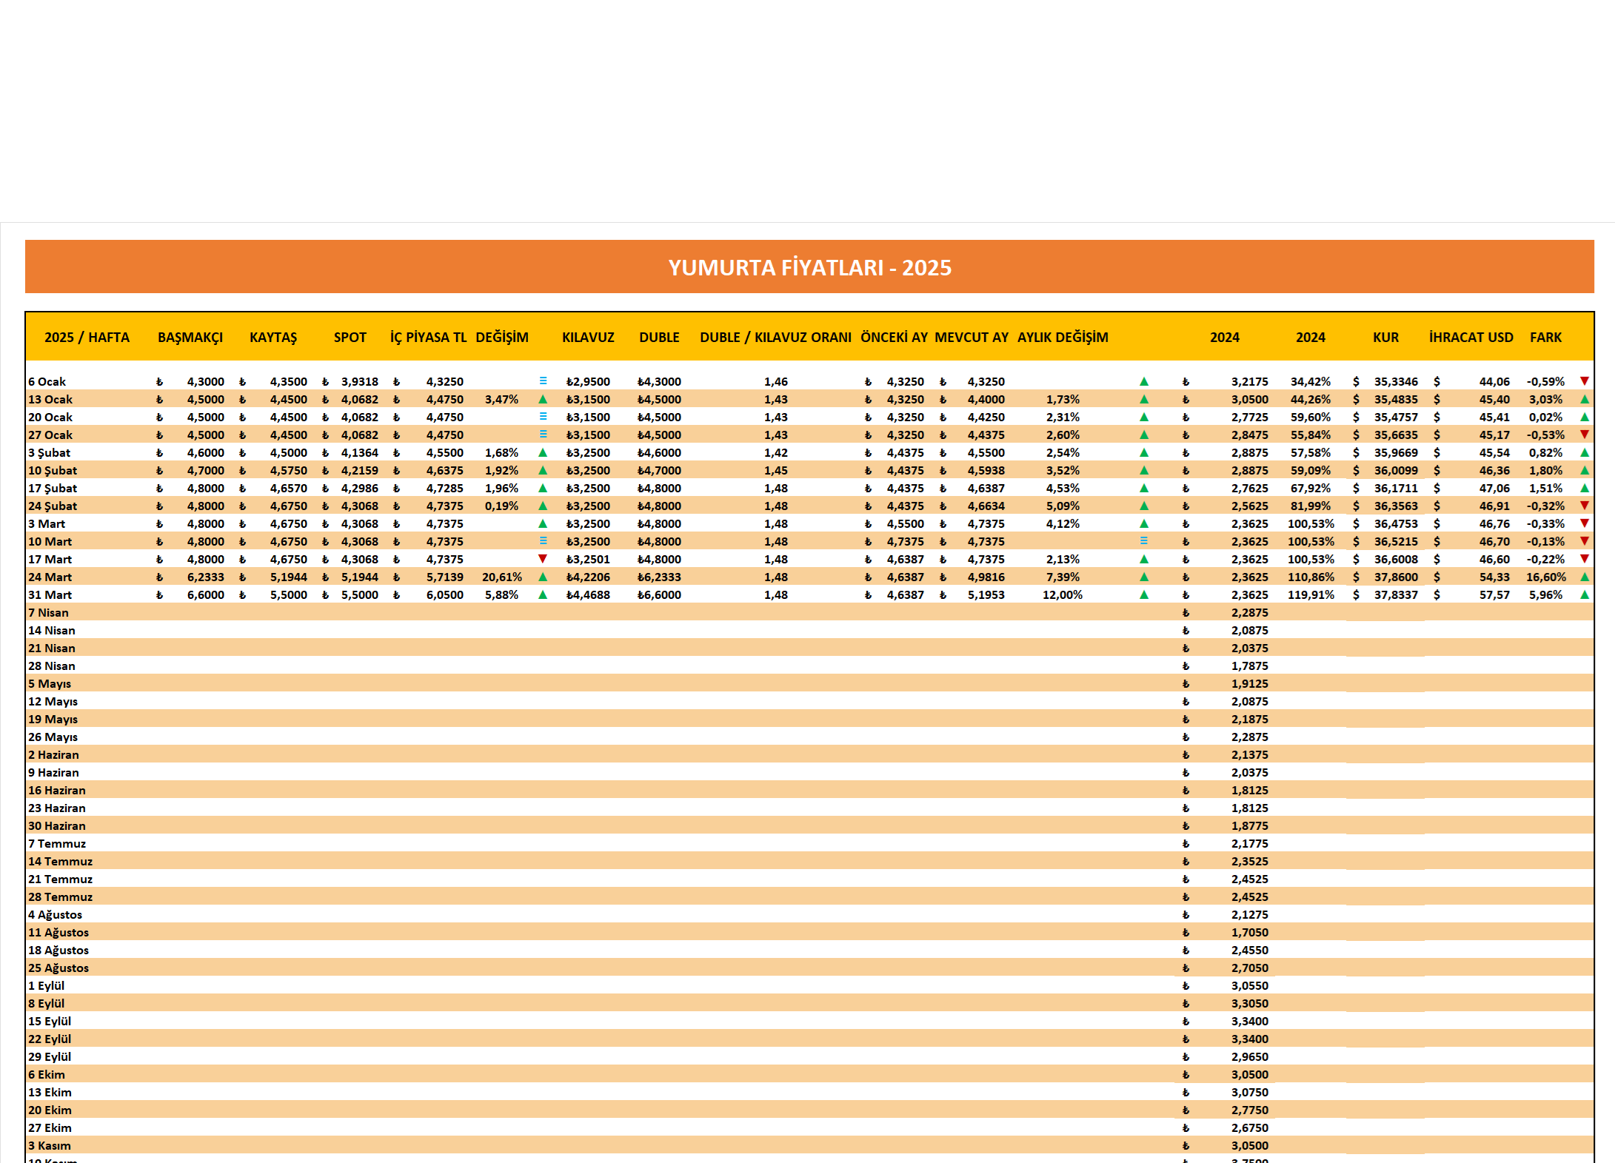The width and height of the screenshot is (1615, 1163).
Task: Click green up arrow next to 1,68%
Action: coord(543,452)
